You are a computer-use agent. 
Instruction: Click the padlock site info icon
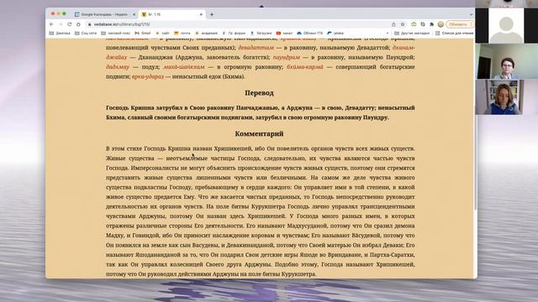click(x=90, y=24)
